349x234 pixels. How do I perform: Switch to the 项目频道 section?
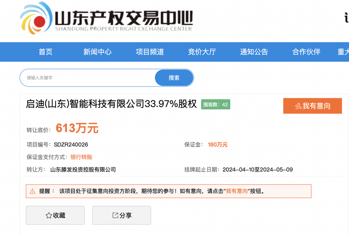point(149,52)
